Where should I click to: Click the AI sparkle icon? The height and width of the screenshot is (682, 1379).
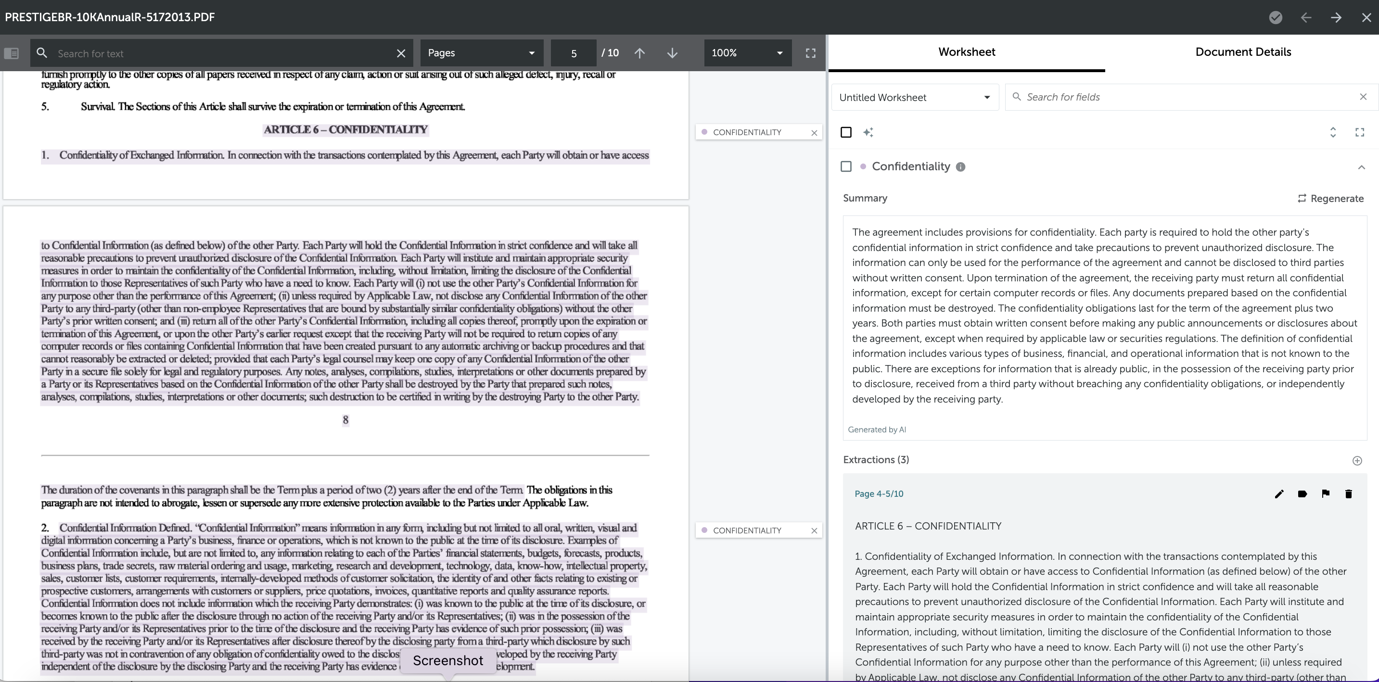[868, 132]
